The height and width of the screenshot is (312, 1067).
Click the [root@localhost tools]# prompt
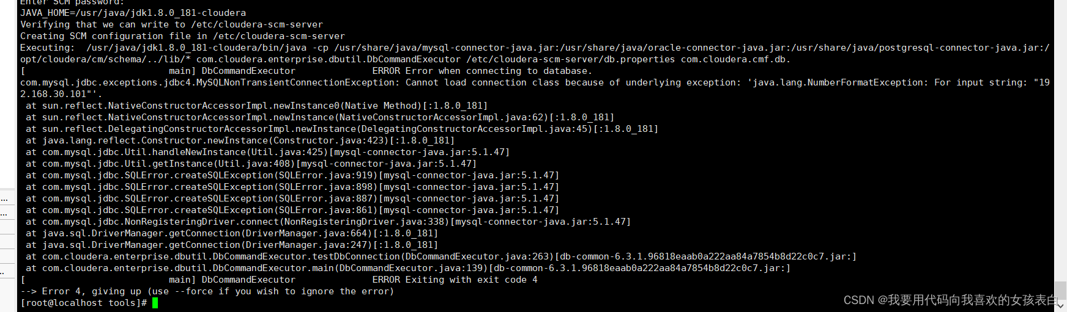[x=83, y=303]
